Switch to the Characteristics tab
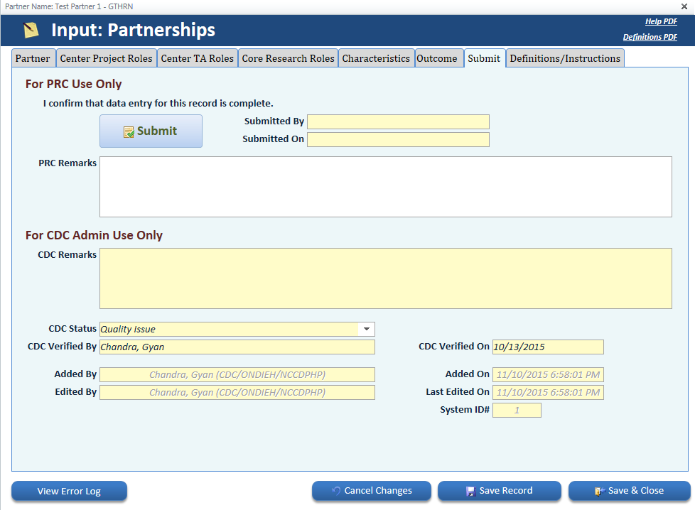 coord(375,58)
